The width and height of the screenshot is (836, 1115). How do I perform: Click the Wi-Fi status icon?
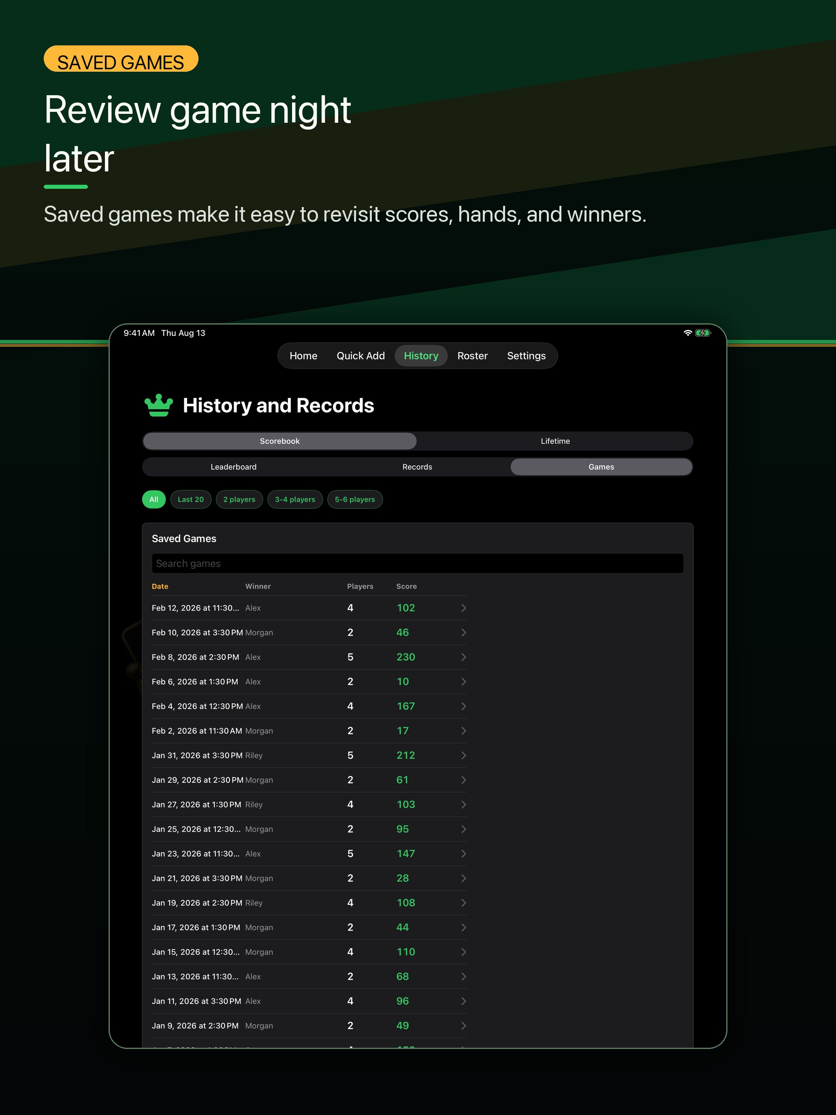[x=687, y=333]
